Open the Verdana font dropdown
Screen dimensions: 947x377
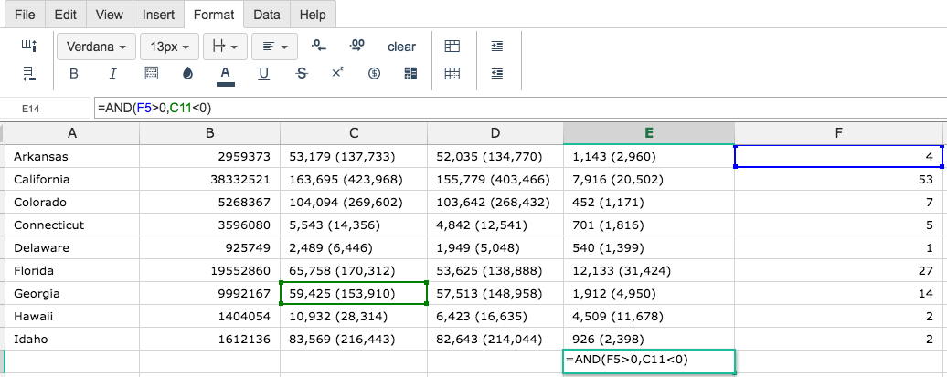pos(95,47)
